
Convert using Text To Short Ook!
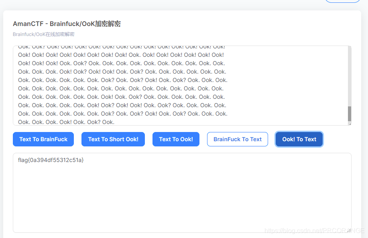pyautogui.click(x=113, y=139)
